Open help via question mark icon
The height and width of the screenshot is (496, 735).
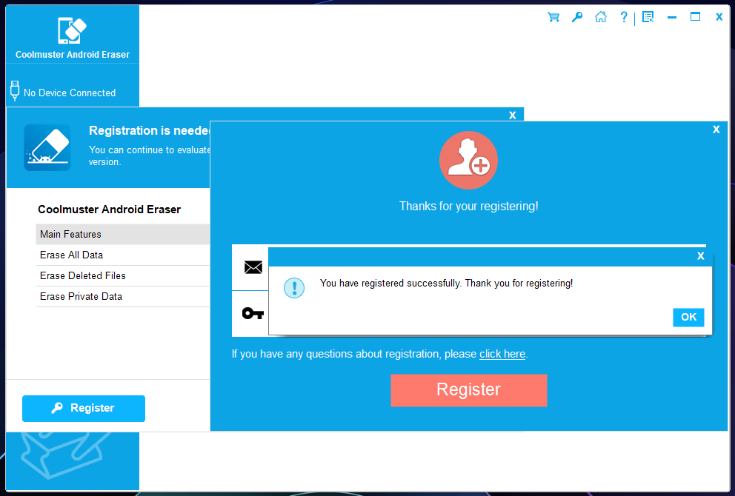[624, 17]
